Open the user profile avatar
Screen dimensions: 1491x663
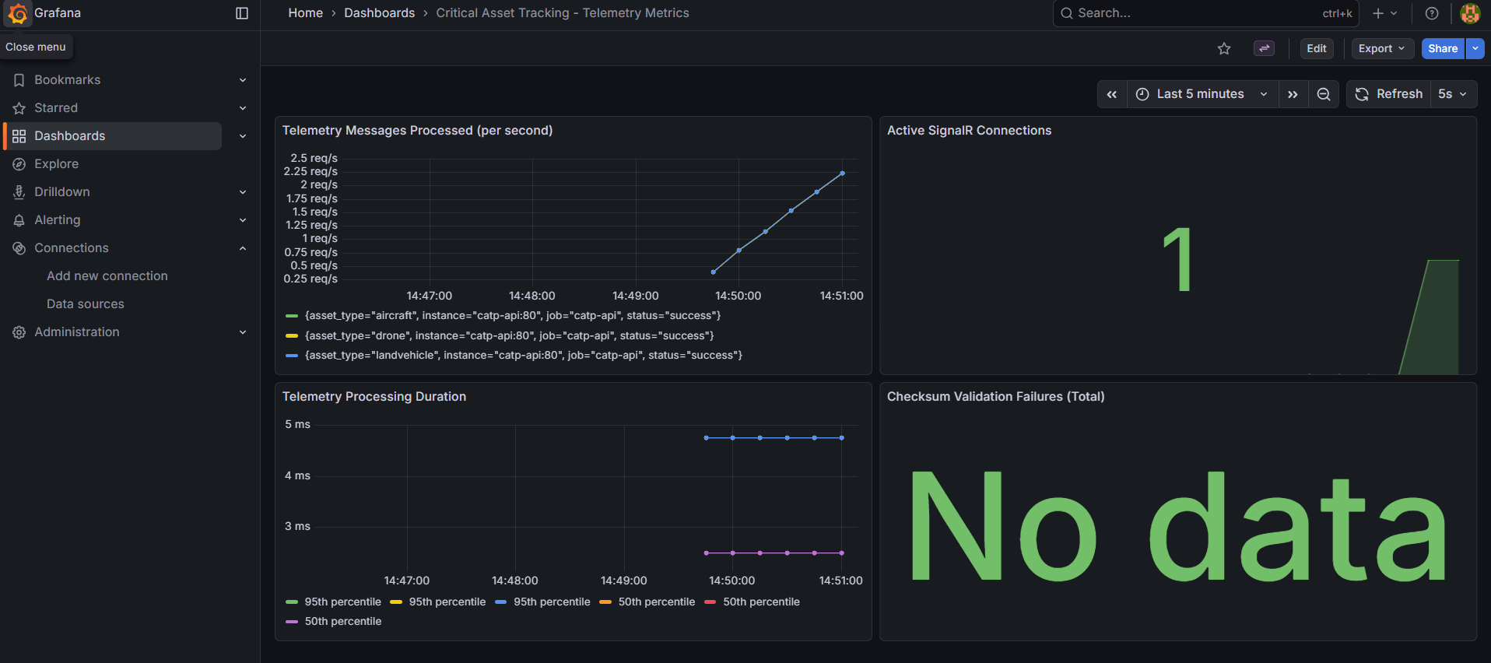1470,13
